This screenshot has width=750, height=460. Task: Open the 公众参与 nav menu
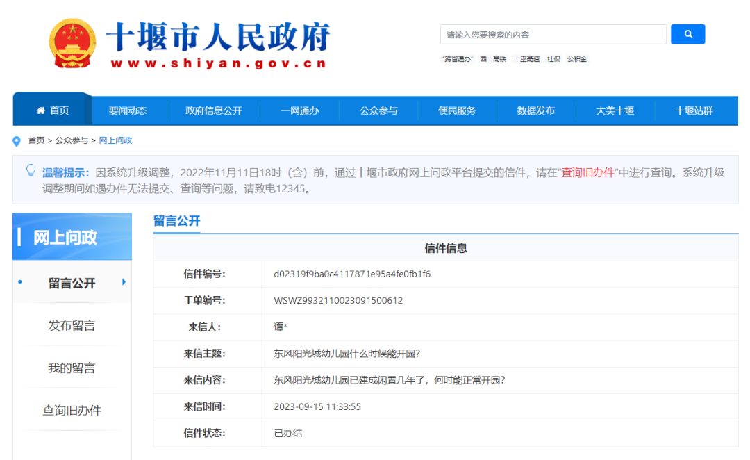point(378,110)
